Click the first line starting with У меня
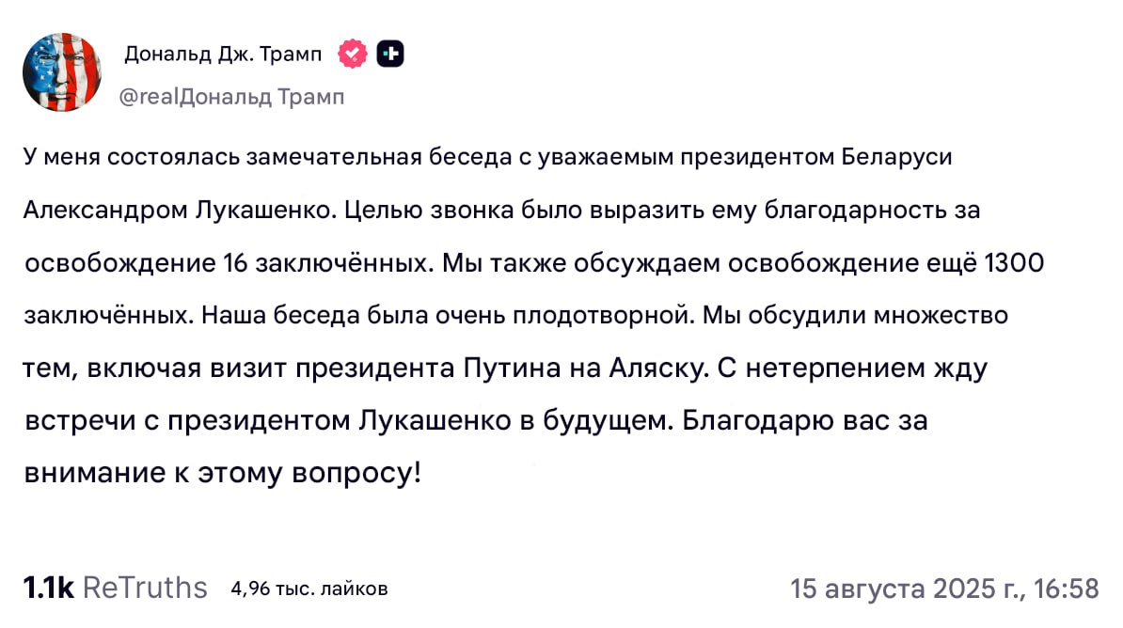The width and height of the screenshot is (1123, 628). (x=488, y=157)
